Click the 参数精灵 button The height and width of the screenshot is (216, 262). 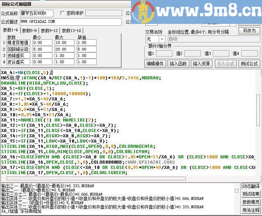click(251, 202)
